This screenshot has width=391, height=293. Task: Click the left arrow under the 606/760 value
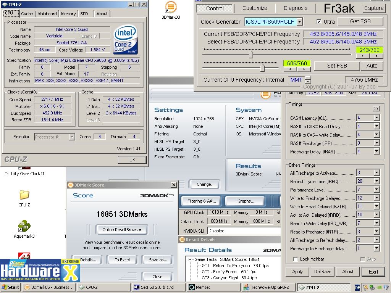(x=290, y=69)
